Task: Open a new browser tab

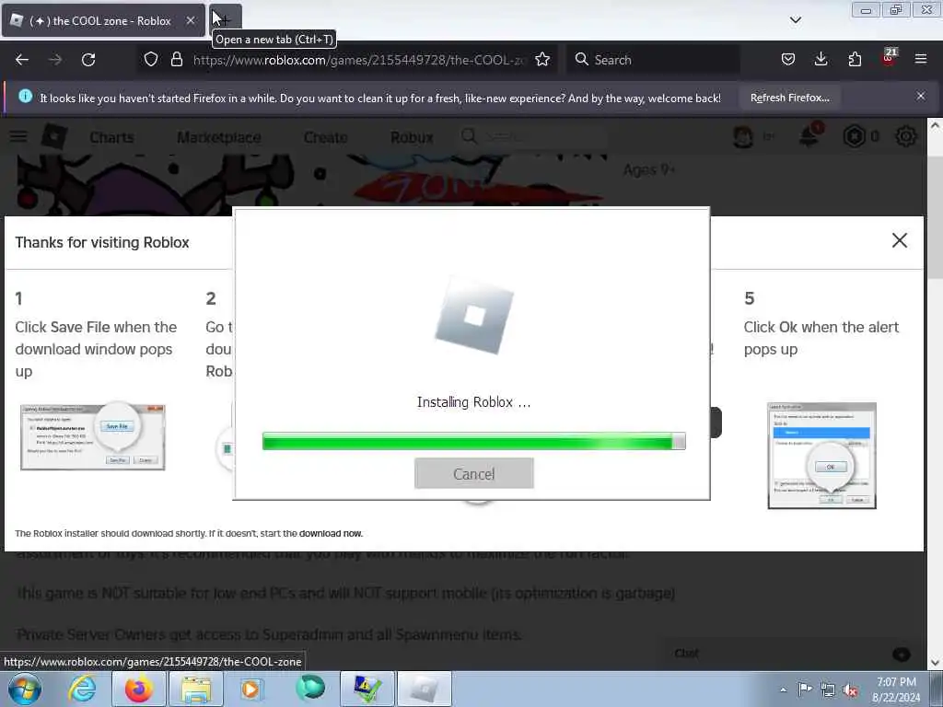Action: [x=225, y=20]
